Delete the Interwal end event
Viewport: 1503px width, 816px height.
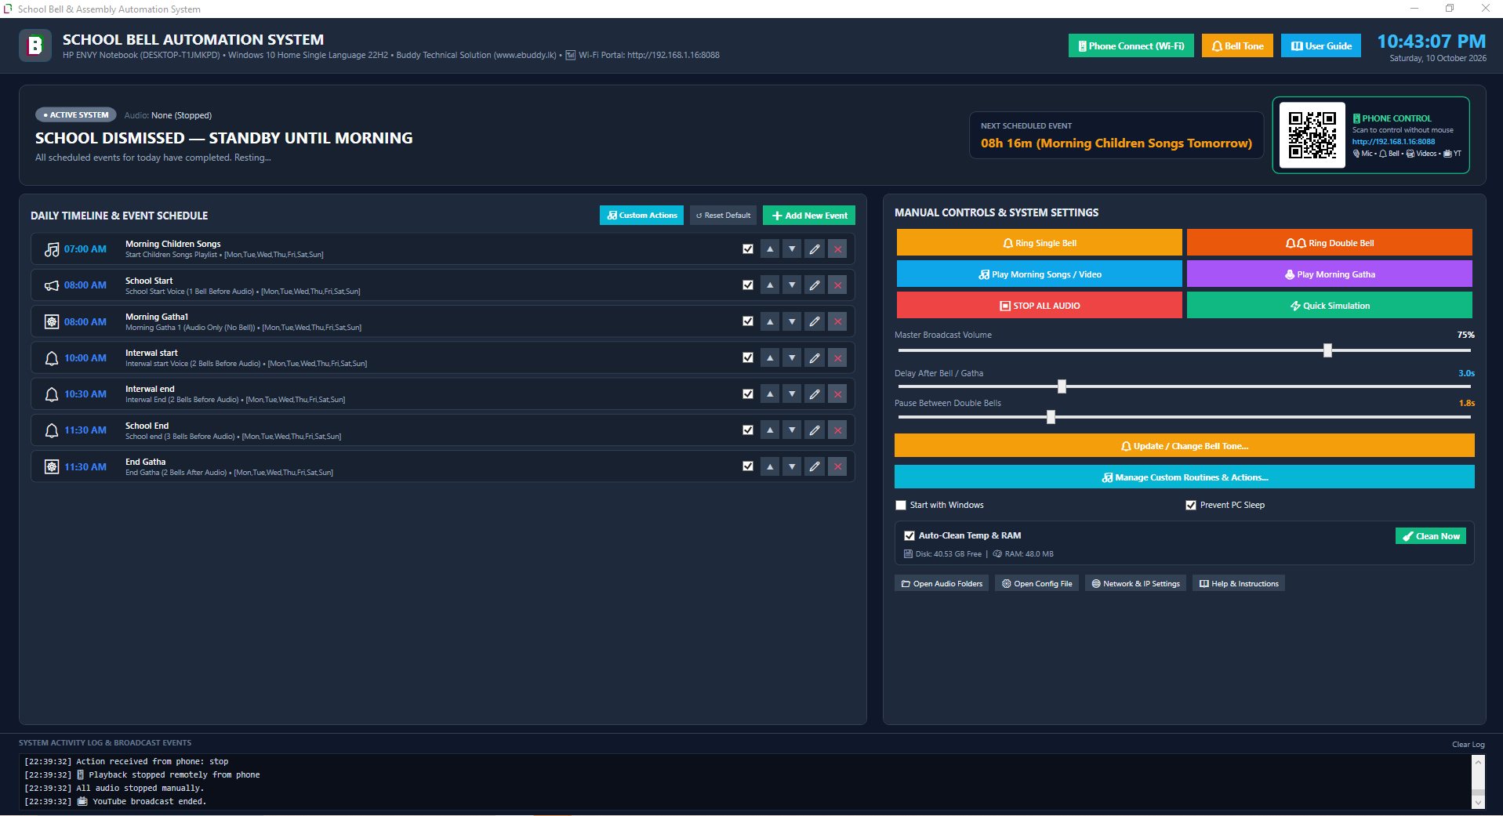click(x=837, y=394)
